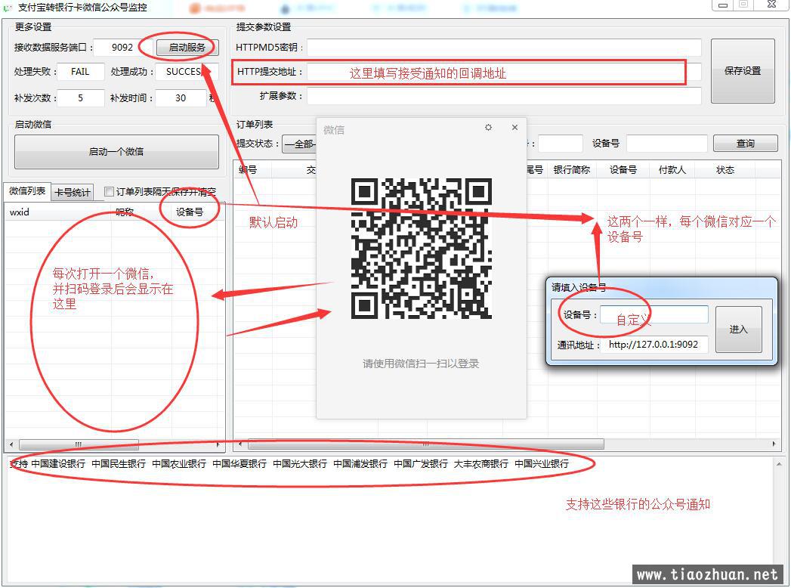Open the WeChat login window settings gear
The width and height of the screenshot is (791, 588).
coord(488,127)
